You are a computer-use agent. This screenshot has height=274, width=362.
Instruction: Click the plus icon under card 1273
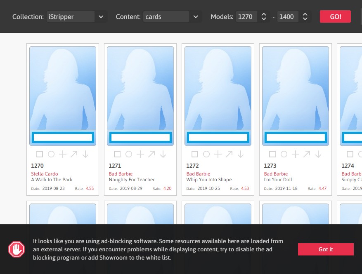pyautogui.click(x=295, y=154)
